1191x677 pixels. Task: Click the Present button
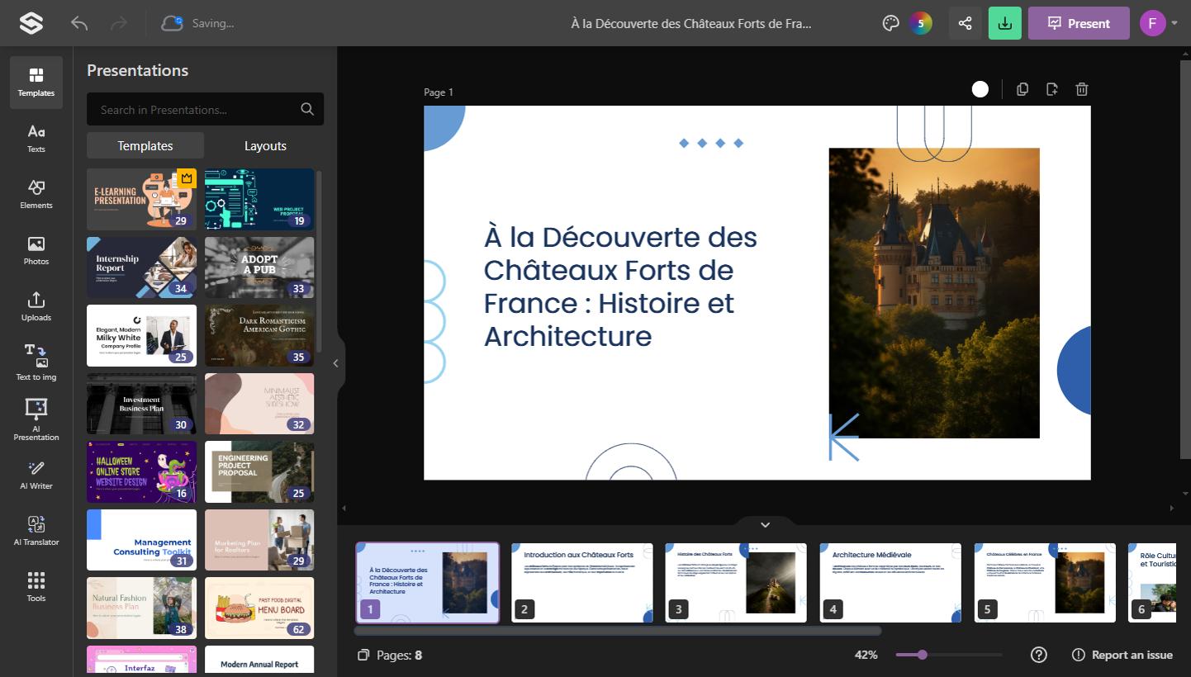[1079, 23]
